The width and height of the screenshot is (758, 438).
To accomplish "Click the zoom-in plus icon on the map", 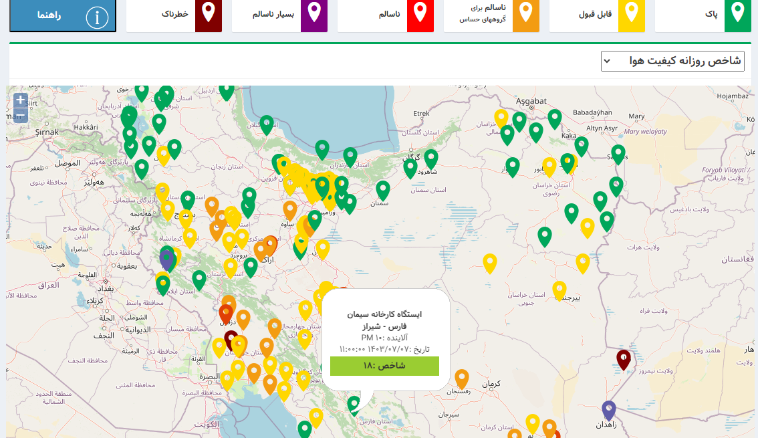I will tap(20, 99).
